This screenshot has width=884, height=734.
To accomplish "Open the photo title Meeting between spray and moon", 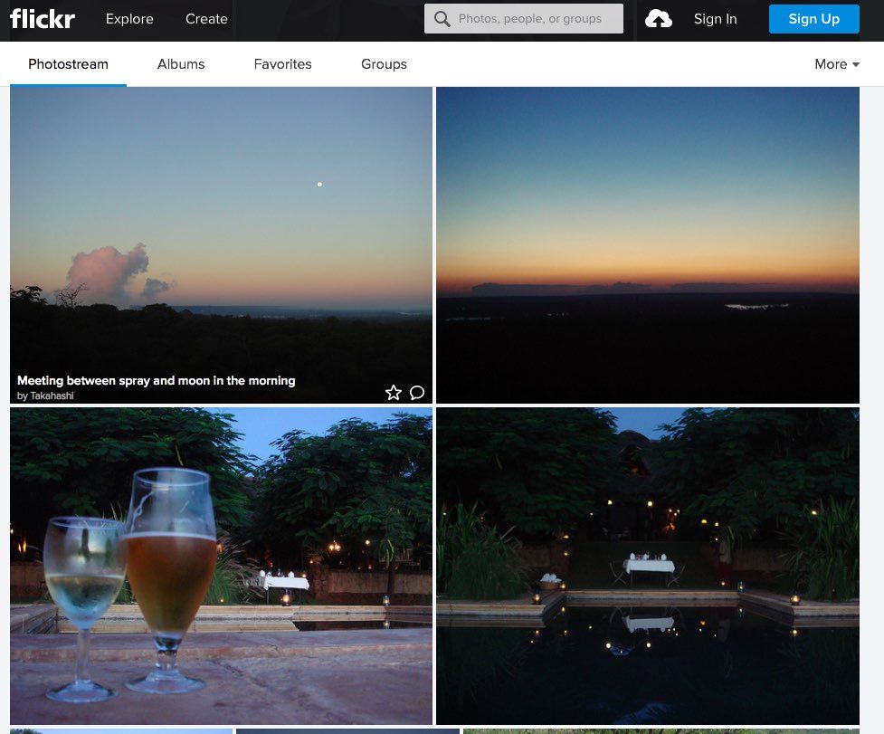I will click(157, 380).
